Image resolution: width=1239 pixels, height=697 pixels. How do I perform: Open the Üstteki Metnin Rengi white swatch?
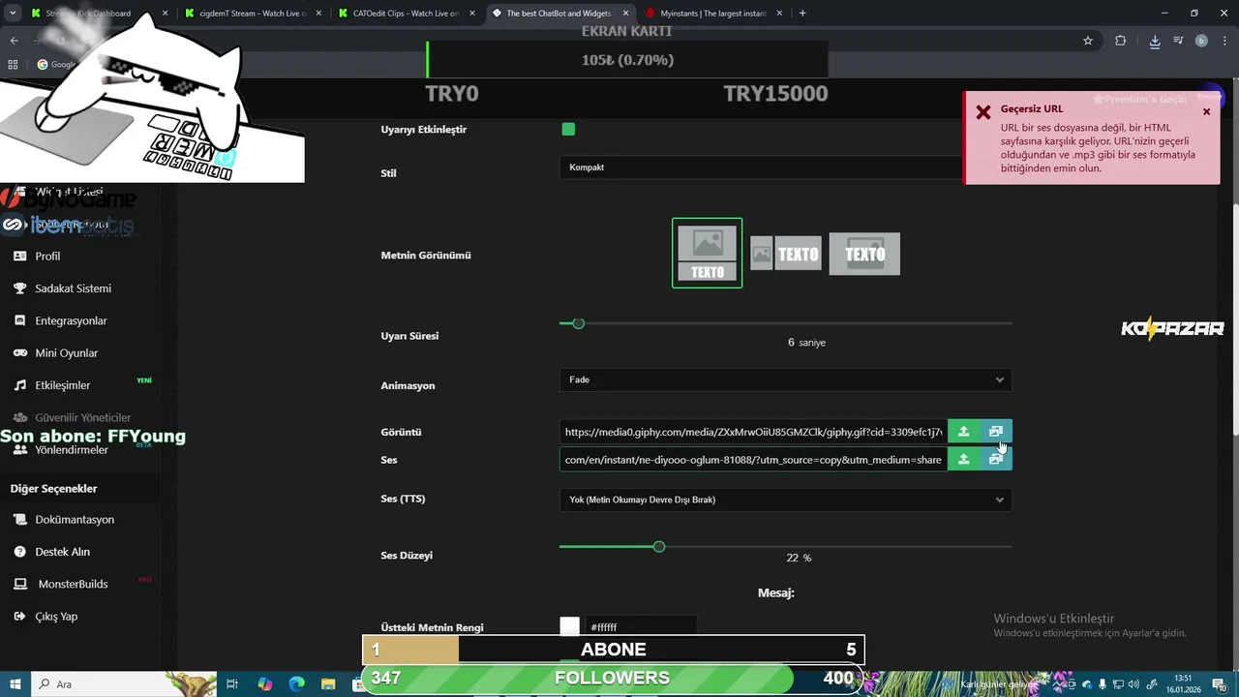click(x=569, y=626)
